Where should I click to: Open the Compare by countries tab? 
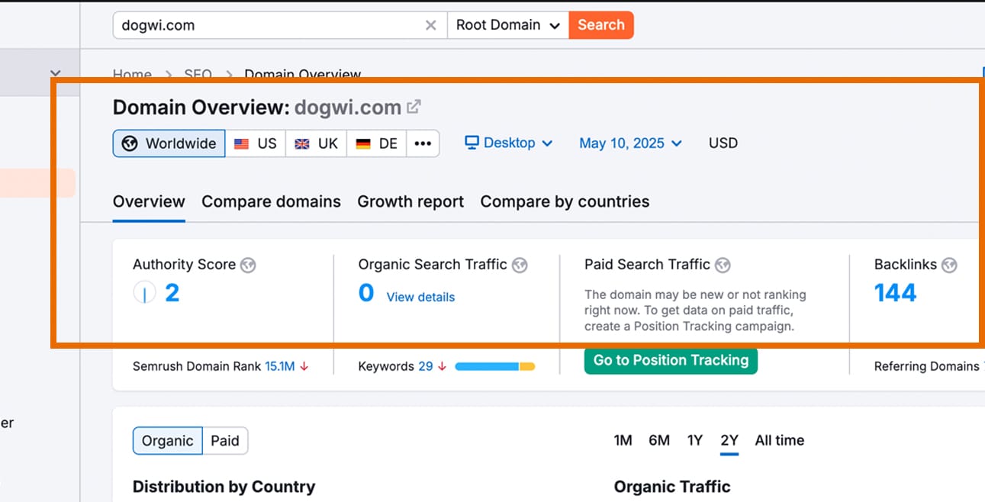565,202
